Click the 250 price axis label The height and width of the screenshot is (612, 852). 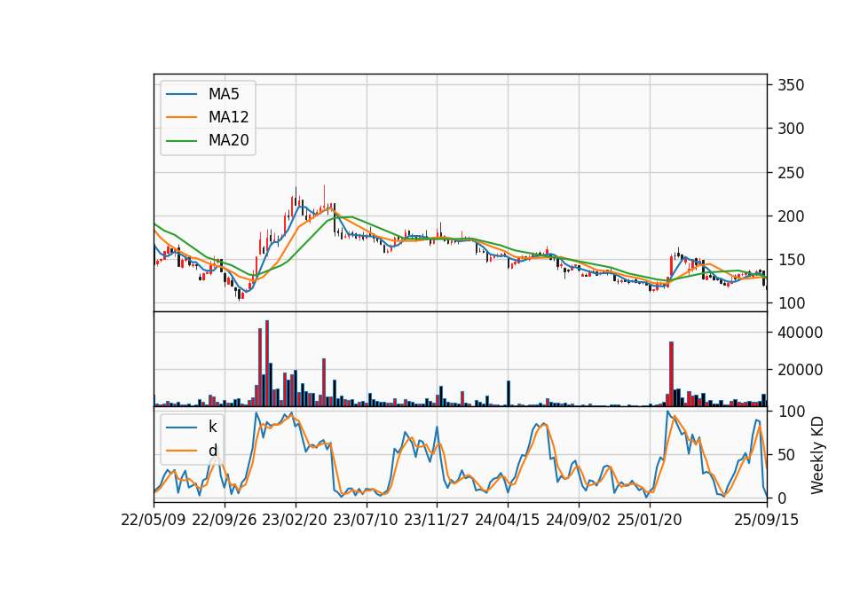tap(791, 173)
